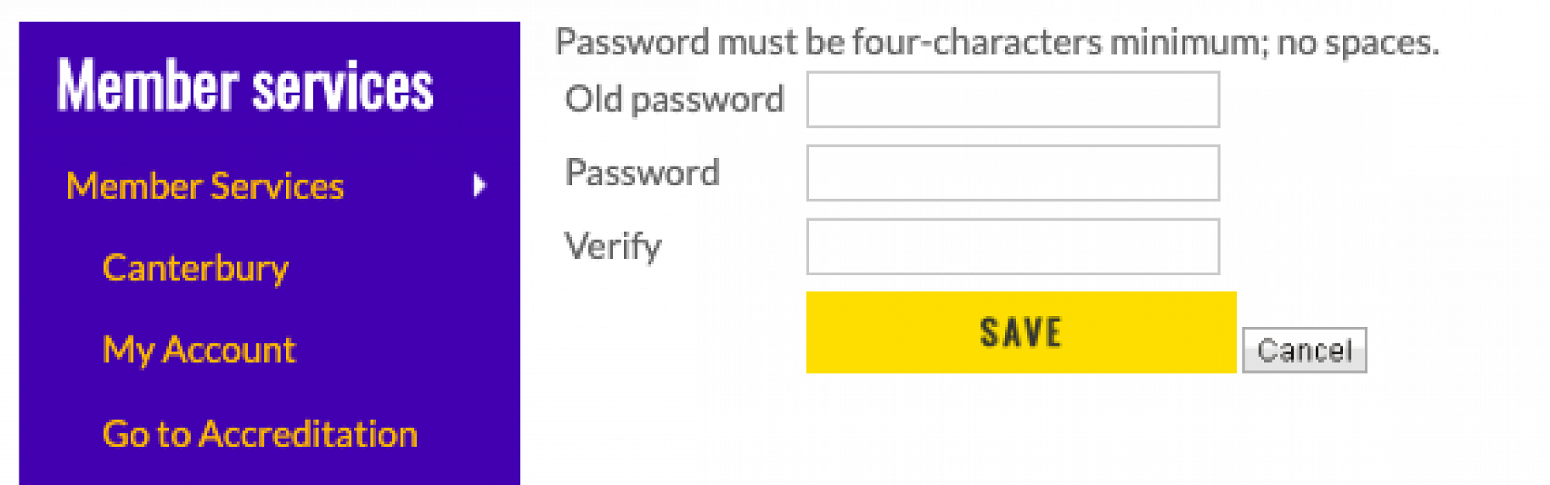The width and height of the screenshot is (1550, 485).
Task: Click the Verify label text
Action: click(613, 247)
